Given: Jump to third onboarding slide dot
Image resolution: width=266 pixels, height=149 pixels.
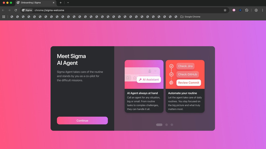Looking at the screenshot, I should coord(172,125).
